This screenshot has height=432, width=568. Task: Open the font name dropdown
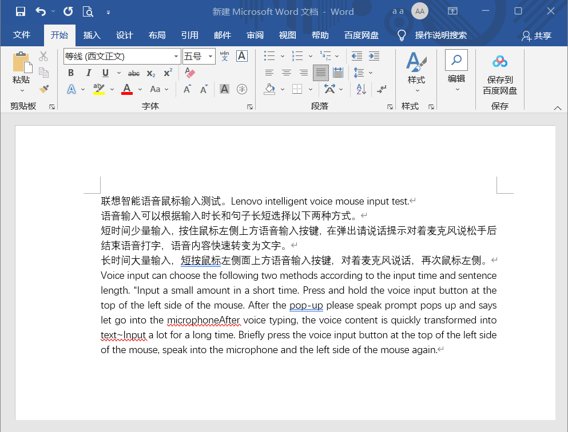point(176,56)
